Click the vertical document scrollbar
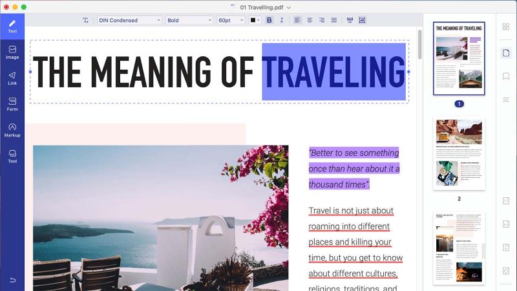Image resolution: width=517 pixels, height=291 pixels. pyautogui.click(x=419, y=45)
